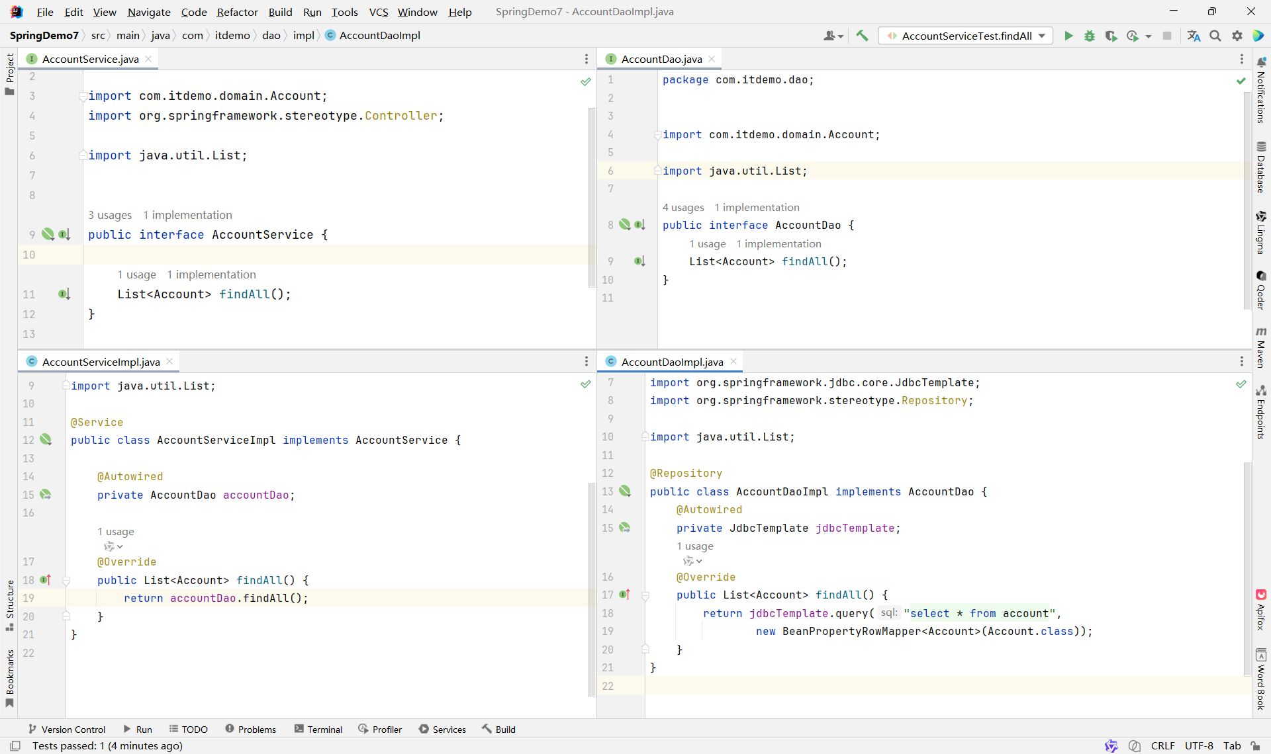
Task: Click implementation gutter icon beside AccountDao findAll
Action: [639, 261]
